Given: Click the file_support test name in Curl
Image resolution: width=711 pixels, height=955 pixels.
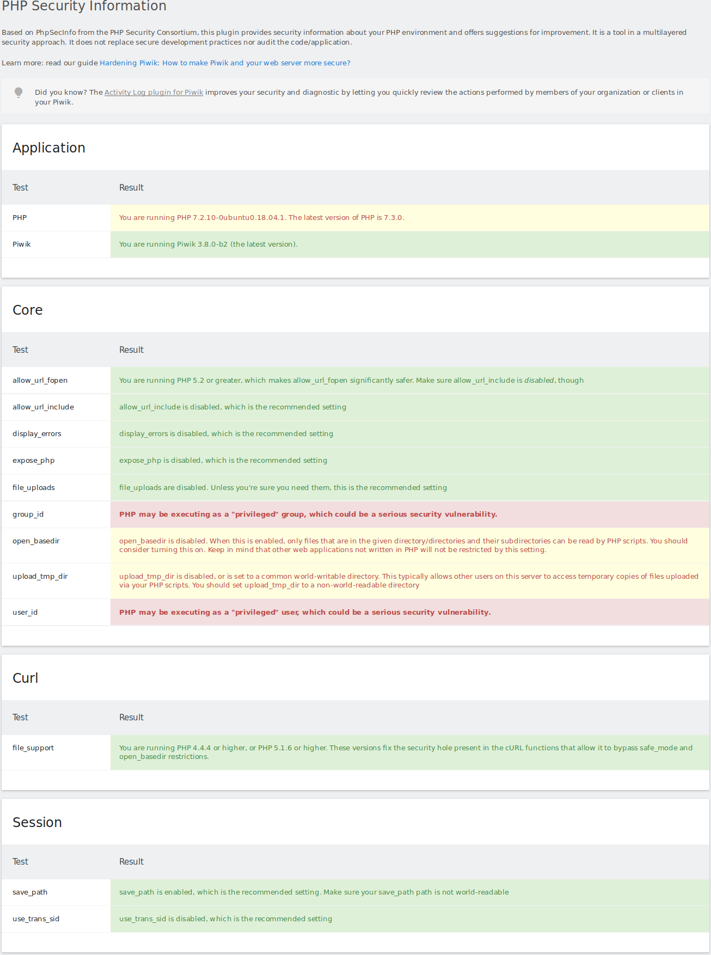Looking at the screenshot, I should point(33,748).
